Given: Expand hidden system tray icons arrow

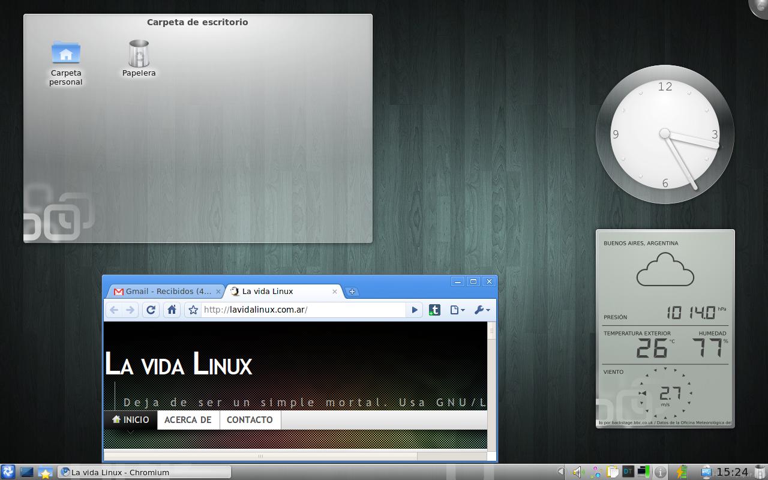Looking at the screenshot, I should tap(561, 472).
